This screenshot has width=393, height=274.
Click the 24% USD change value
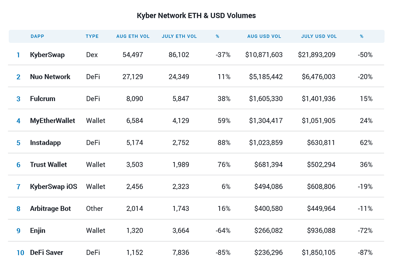[366, 121]
